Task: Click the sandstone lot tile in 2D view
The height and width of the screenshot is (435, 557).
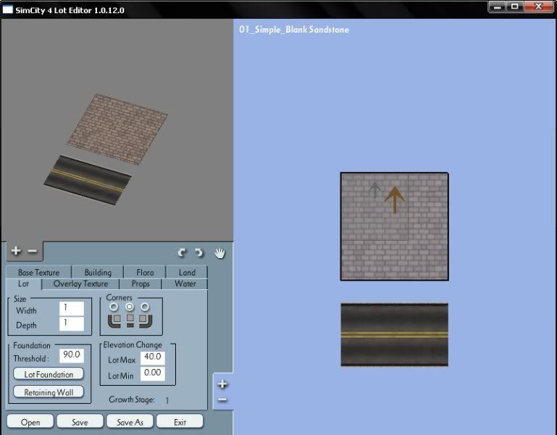Action: [394, 227]
